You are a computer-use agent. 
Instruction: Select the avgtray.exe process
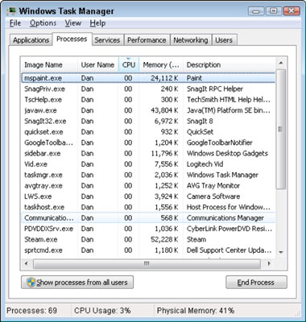click(148, 185)
